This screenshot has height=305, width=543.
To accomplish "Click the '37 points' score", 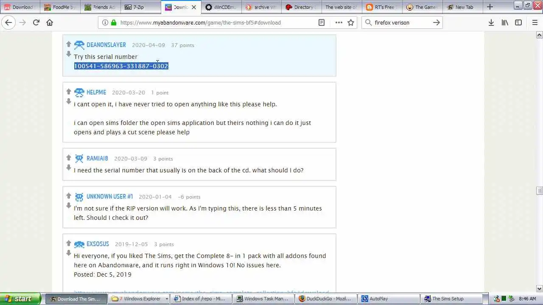I will click(x=182, y=45).
